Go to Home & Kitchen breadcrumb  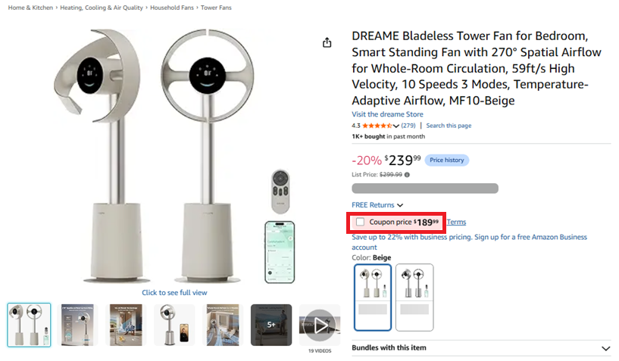(x=30, y=8)
